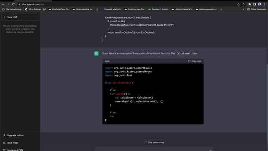Open the browser side panel icon
The height and width of the screenshot is (151, 268).
[255, 4]
